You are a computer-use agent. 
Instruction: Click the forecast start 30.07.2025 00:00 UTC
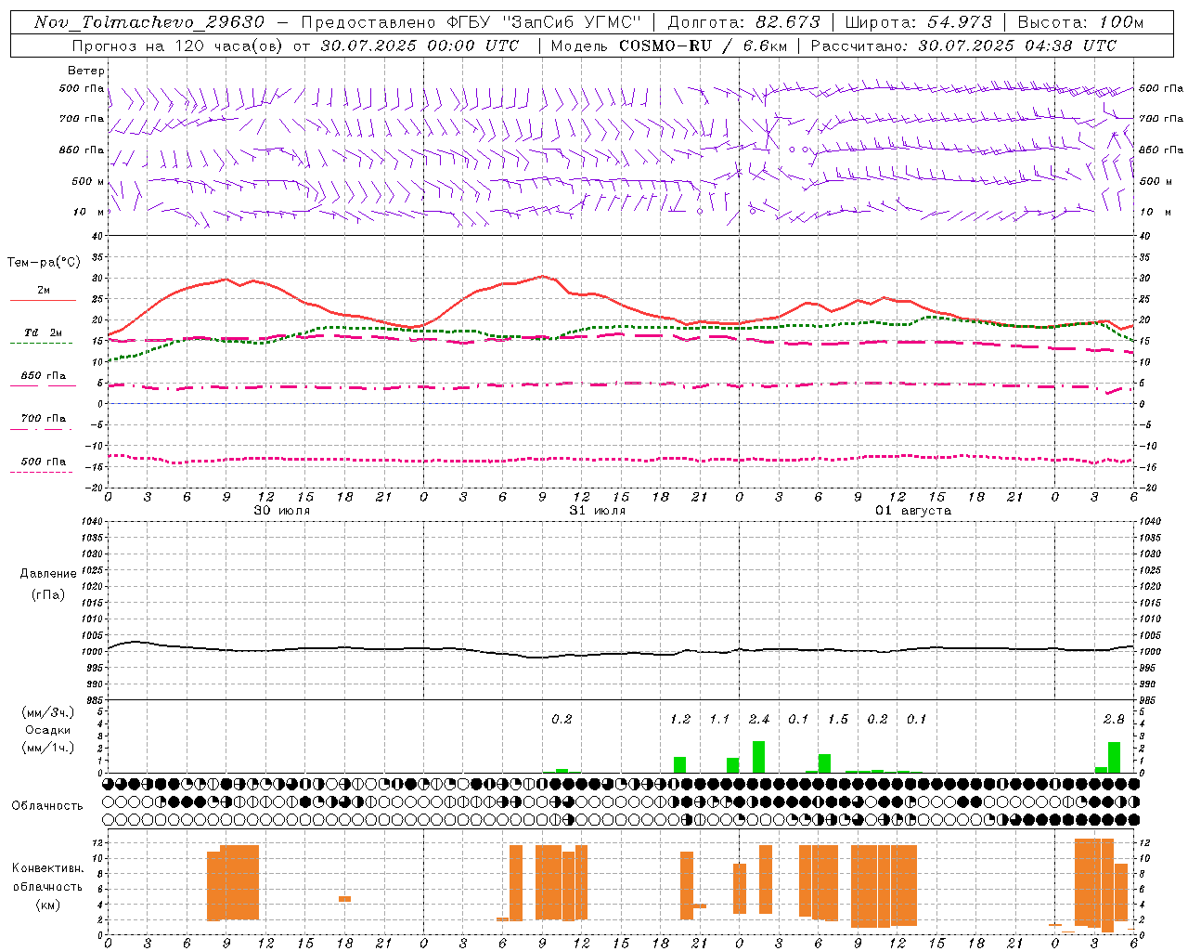point(420,46)
